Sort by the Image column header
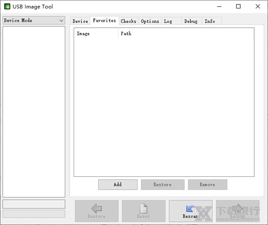 click(x=96, y=33)
